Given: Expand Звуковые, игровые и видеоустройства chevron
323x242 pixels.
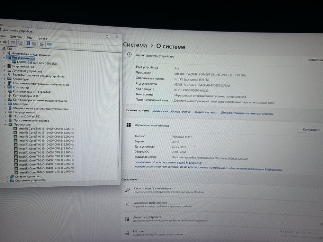Looking at the screenshot, I should pos(4,74).
